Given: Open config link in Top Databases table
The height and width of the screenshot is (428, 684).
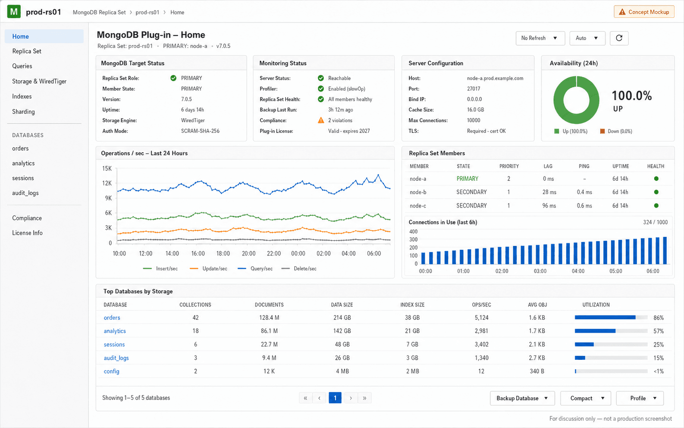Looking at the screenshot, I should click(111, 371).
